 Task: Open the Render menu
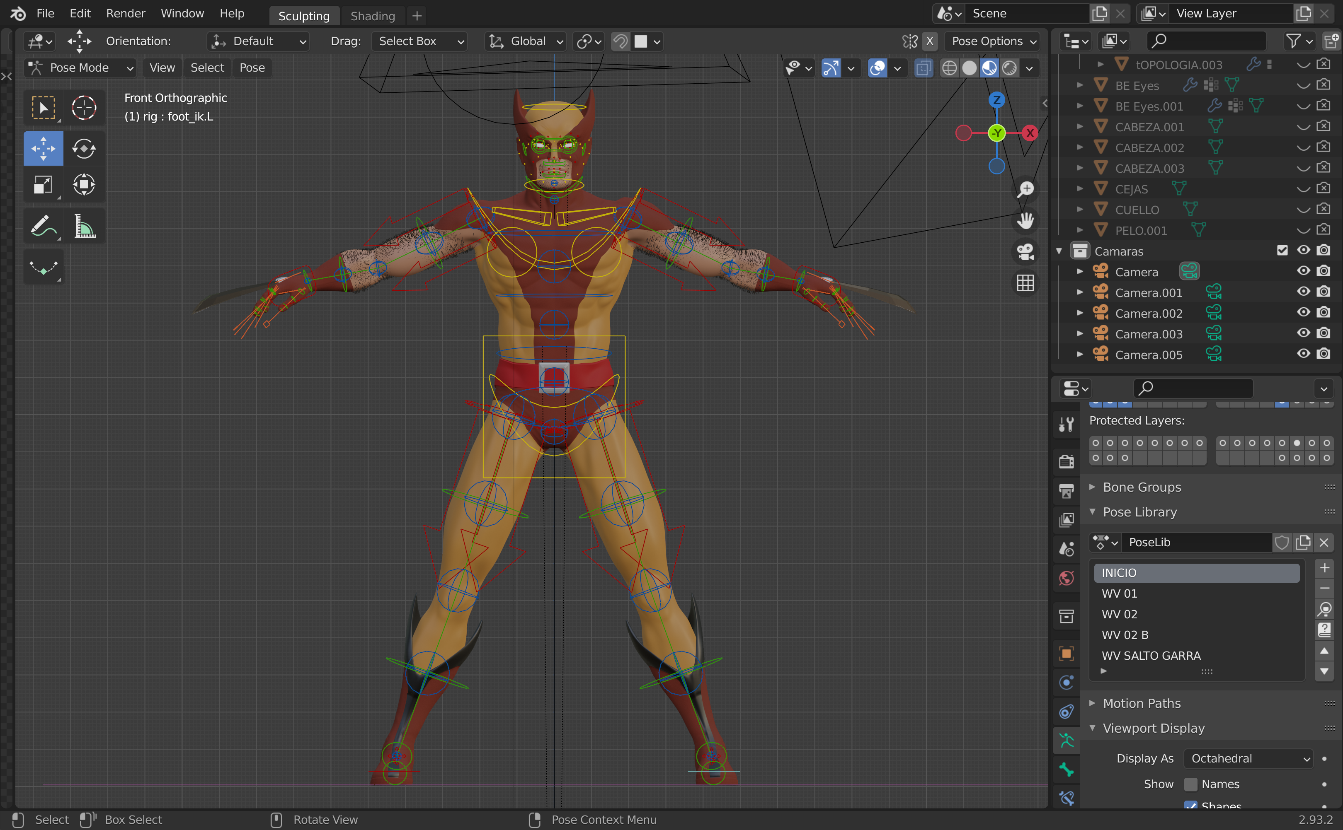(125, 14)
